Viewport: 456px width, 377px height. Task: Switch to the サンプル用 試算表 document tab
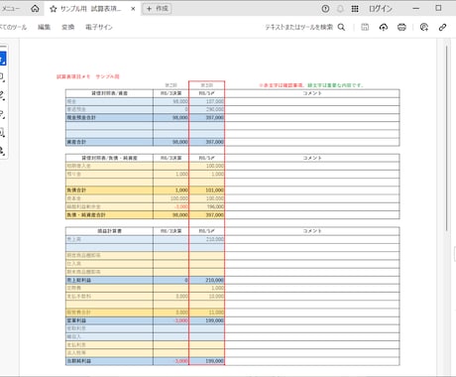91,9
